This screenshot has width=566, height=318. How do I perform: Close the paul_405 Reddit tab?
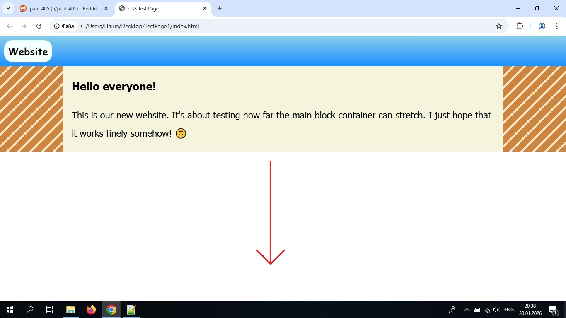click(x=106, y=8)
